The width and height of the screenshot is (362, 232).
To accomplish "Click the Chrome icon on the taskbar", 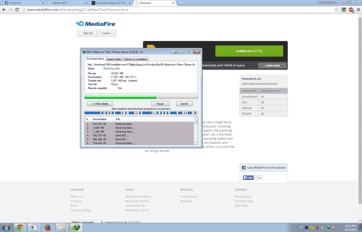I will pyautogui.click(x=20, y=227).
